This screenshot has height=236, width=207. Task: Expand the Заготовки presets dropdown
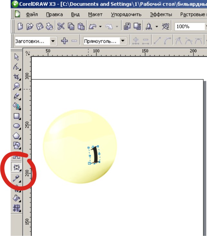click(x=53, y=41)
